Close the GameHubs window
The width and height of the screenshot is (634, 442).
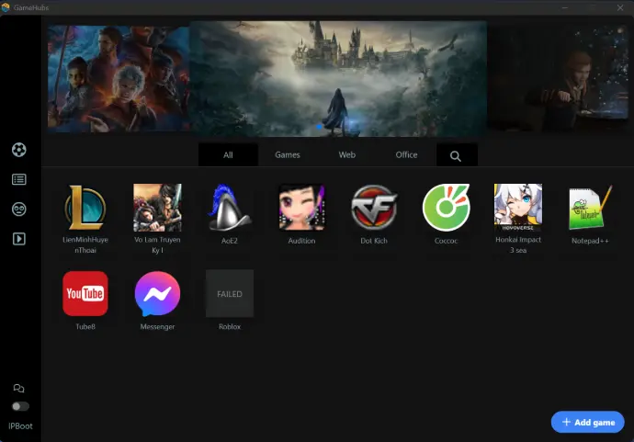click(x=620, y=7)
